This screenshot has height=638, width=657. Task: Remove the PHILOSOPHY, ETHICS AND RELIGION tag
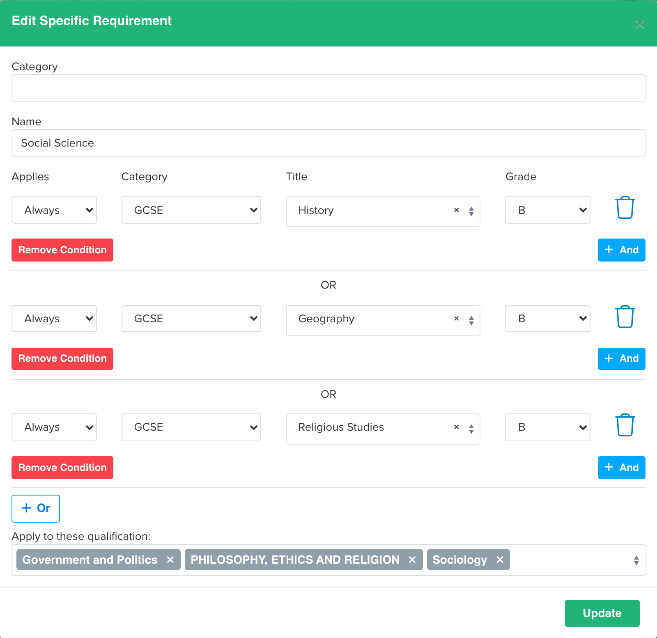tap(412, 560)
